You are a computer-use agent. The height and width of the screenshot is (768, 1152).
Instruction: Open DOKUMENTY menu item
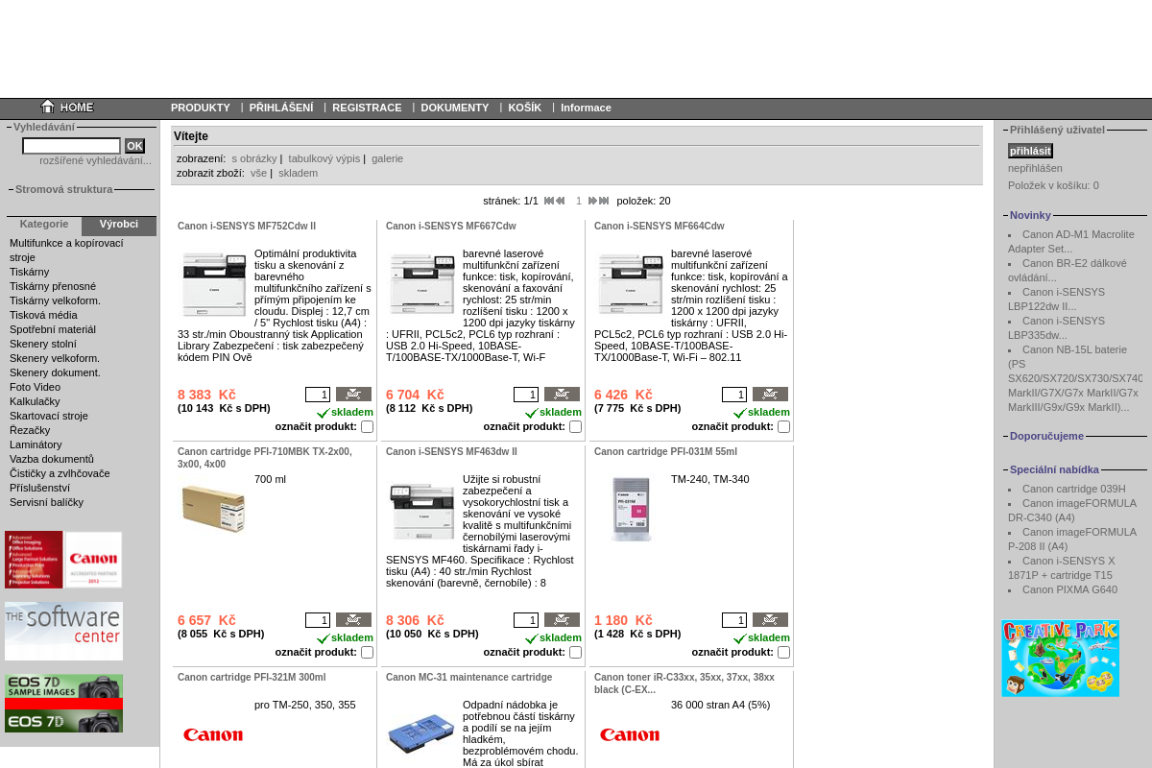[x=455, y=108]
